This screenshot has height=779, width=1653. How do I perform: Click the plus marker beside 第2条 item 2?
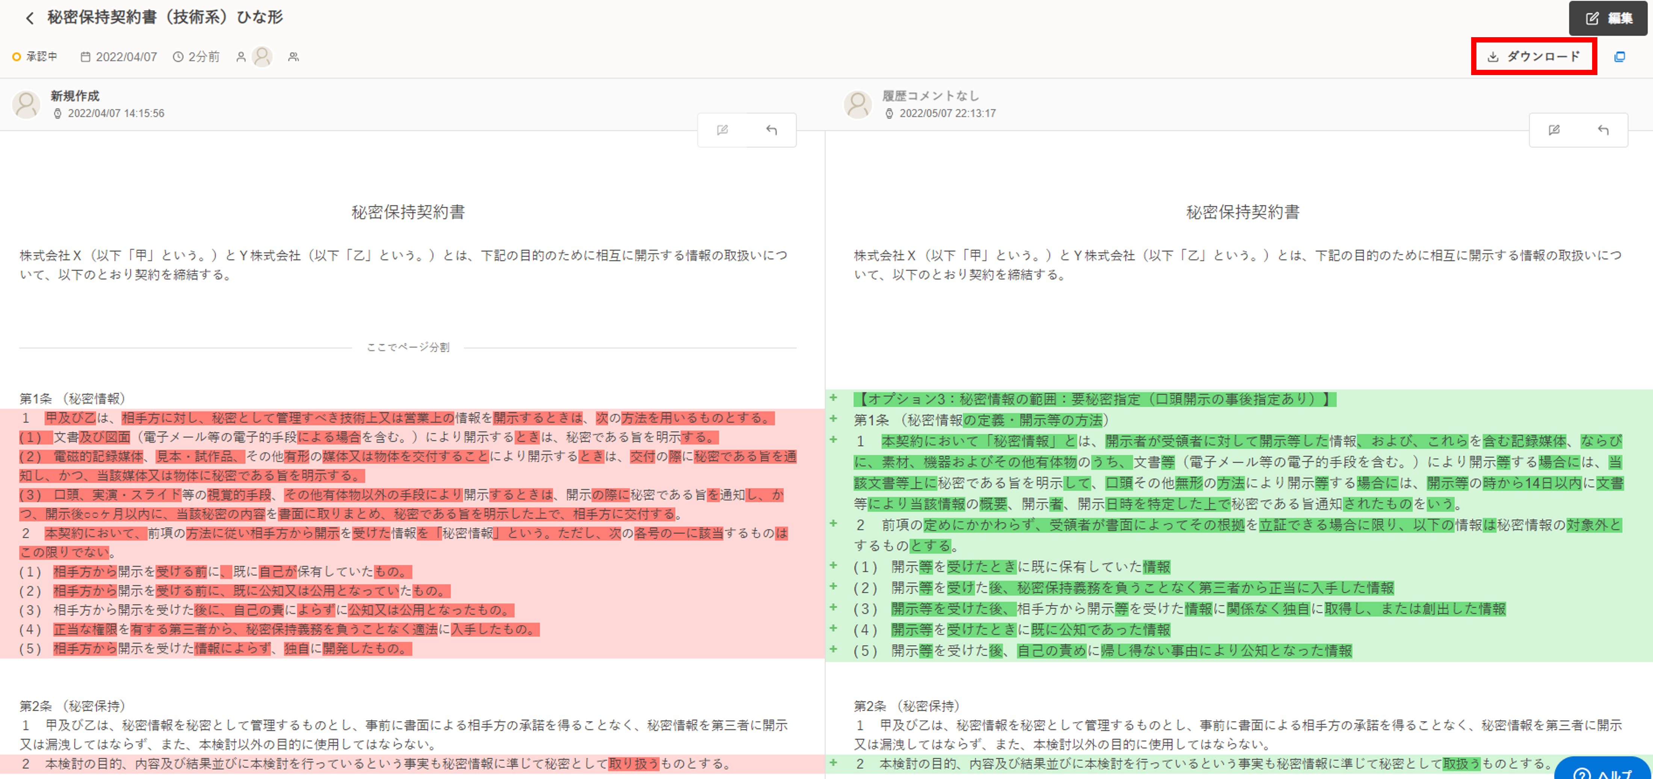pyautogui.click(x=834, y=763)
